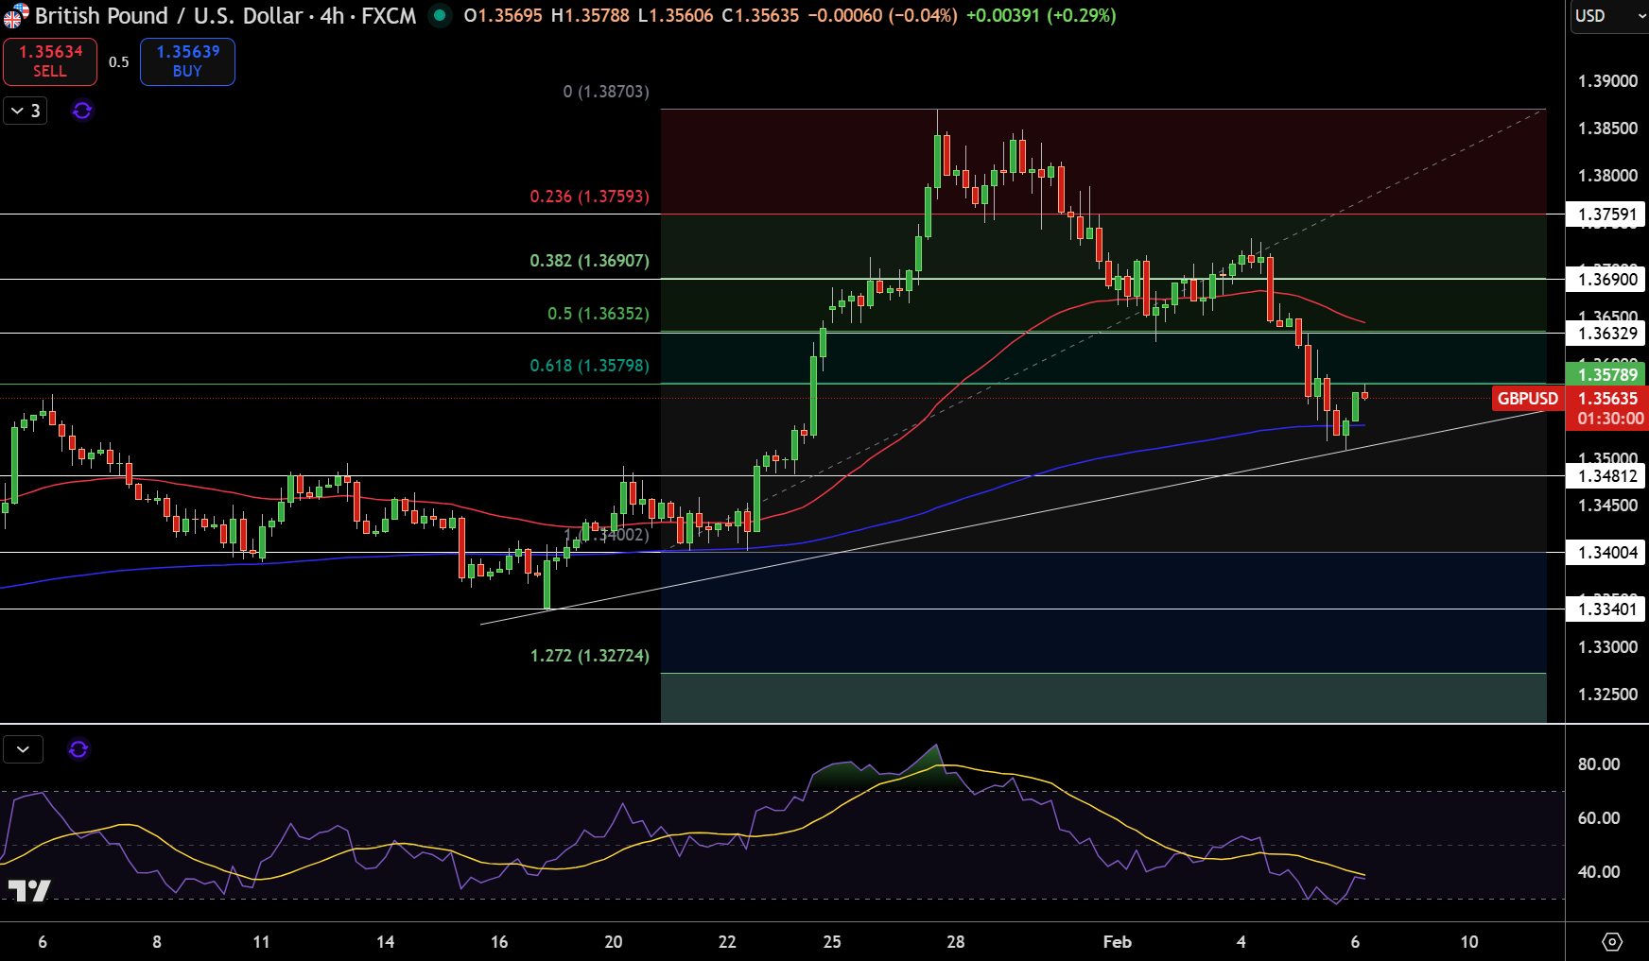Select the 0.382 (1.36907) Fibonacci label
The width and height of the screenshot is (1649, 961).
pyautogui.click(x=589, y=261)
